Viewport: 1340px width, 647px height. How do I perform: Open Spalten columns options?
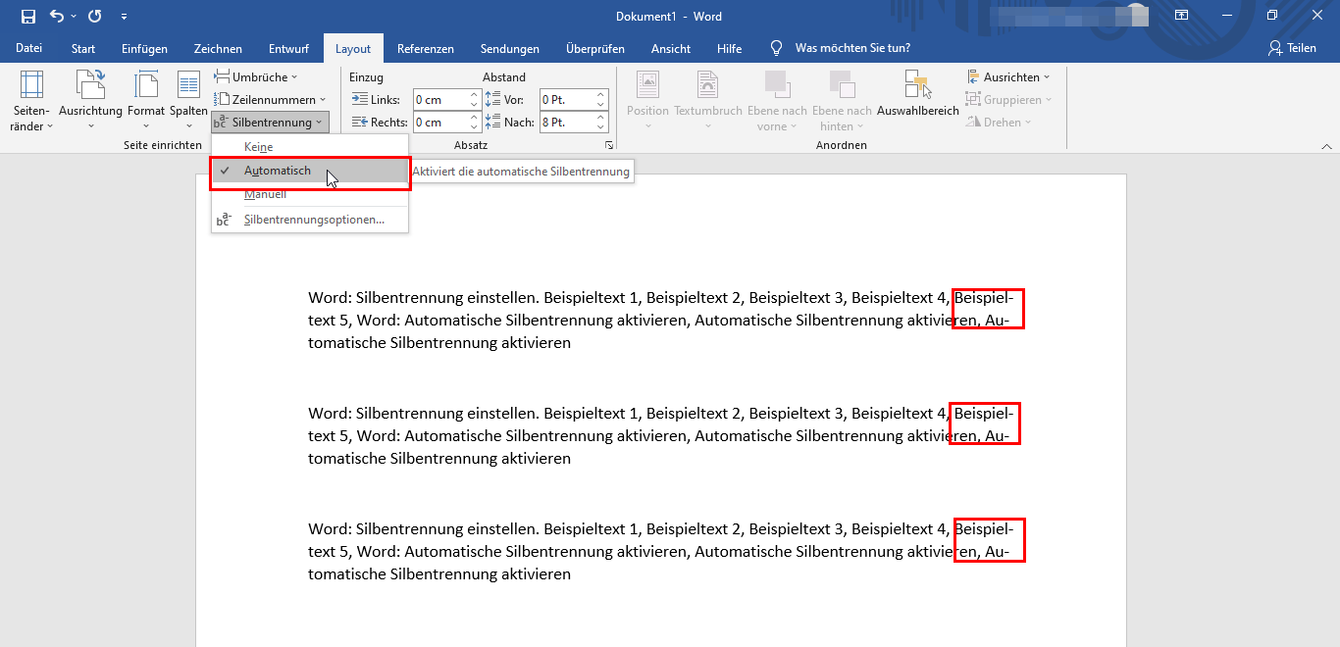point(188,101)
